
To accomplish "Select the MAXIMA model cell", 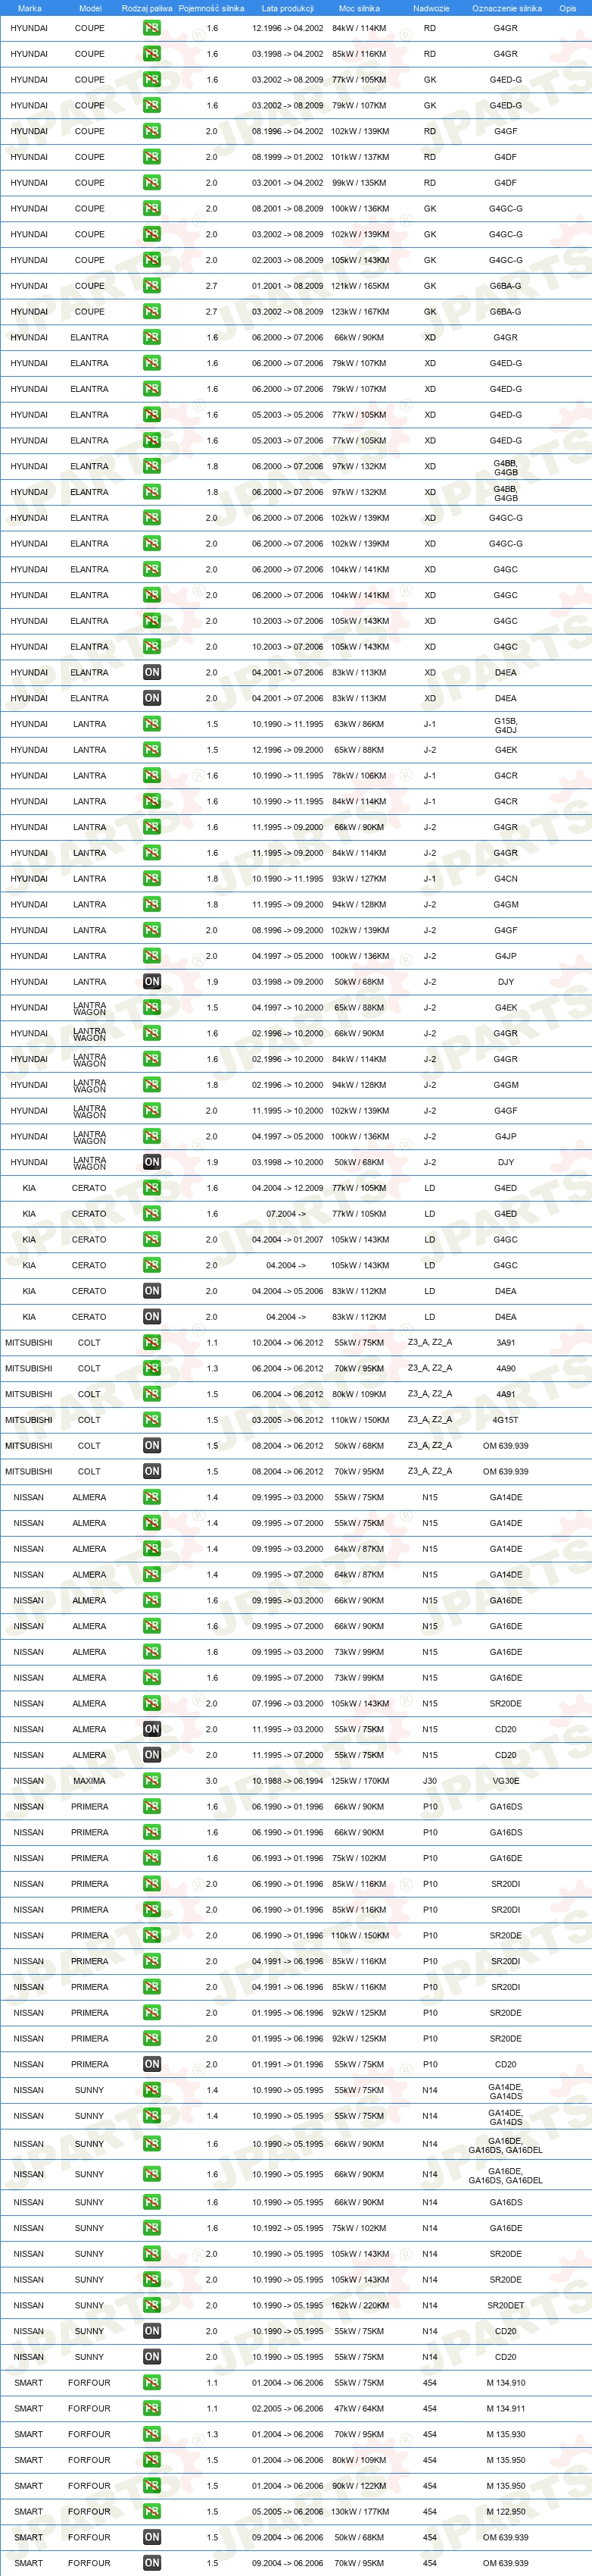I will pos(89,1781).
